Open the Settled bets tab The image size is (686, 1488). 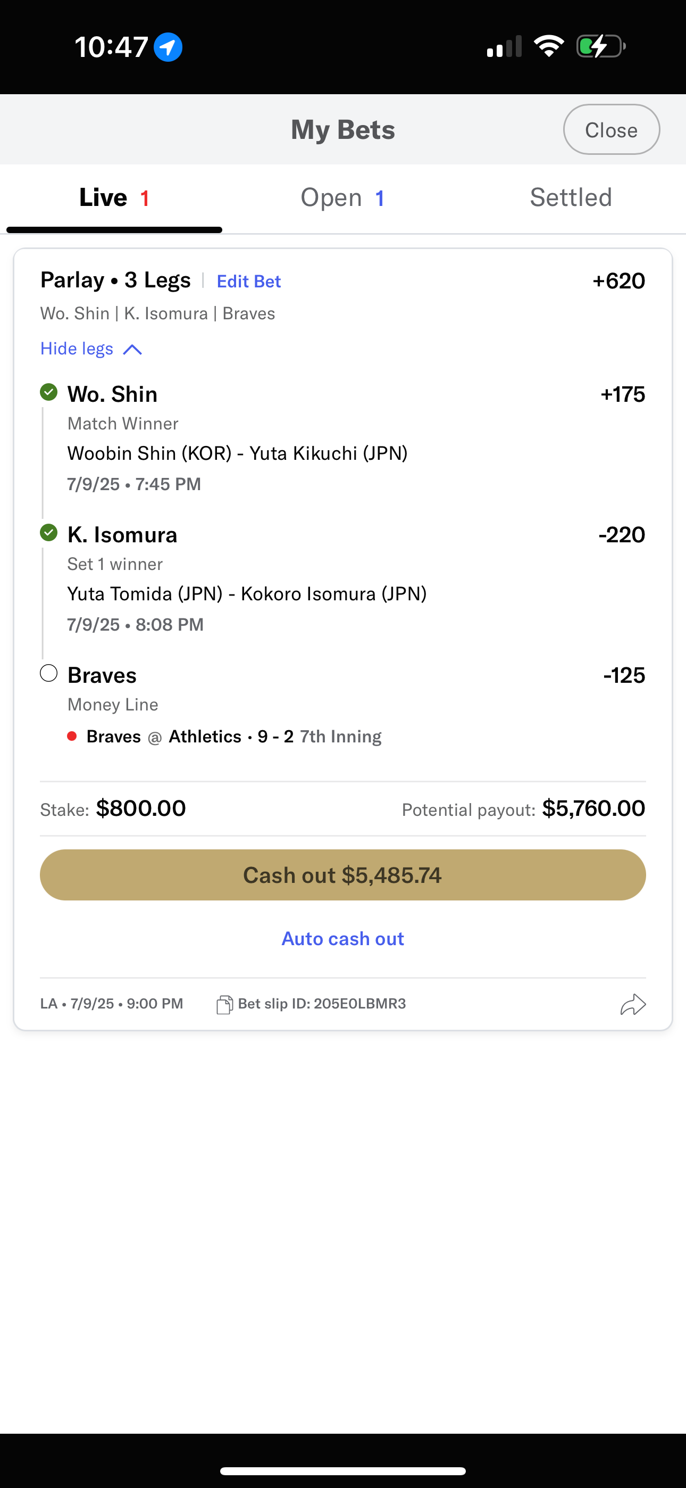[571, 198]
